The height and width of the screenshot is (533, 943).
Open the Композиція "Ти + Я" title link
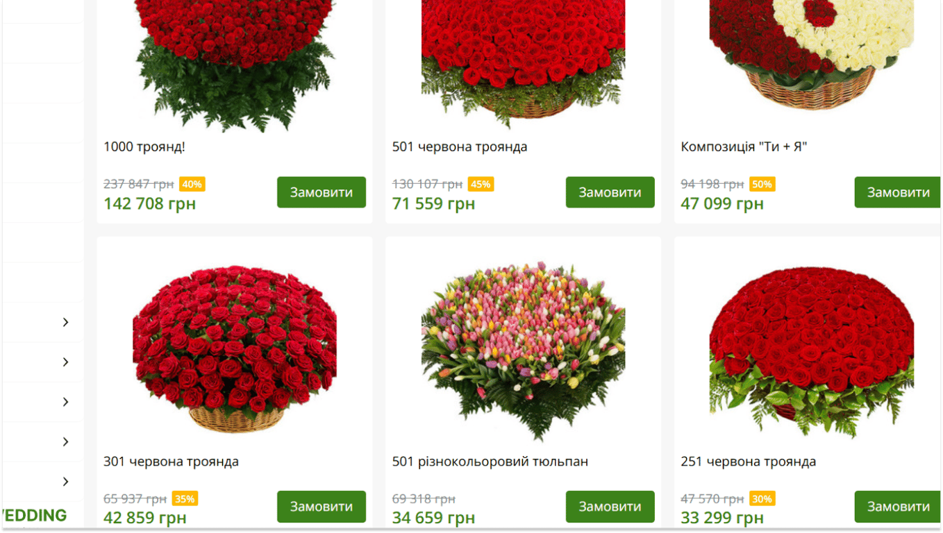[x=744, y=147]
